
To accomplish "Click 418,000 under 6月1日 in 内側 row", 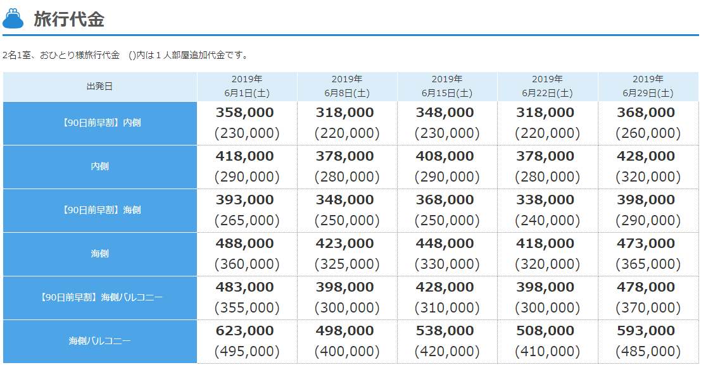I will pyautogui.click(x=244, y=156).
